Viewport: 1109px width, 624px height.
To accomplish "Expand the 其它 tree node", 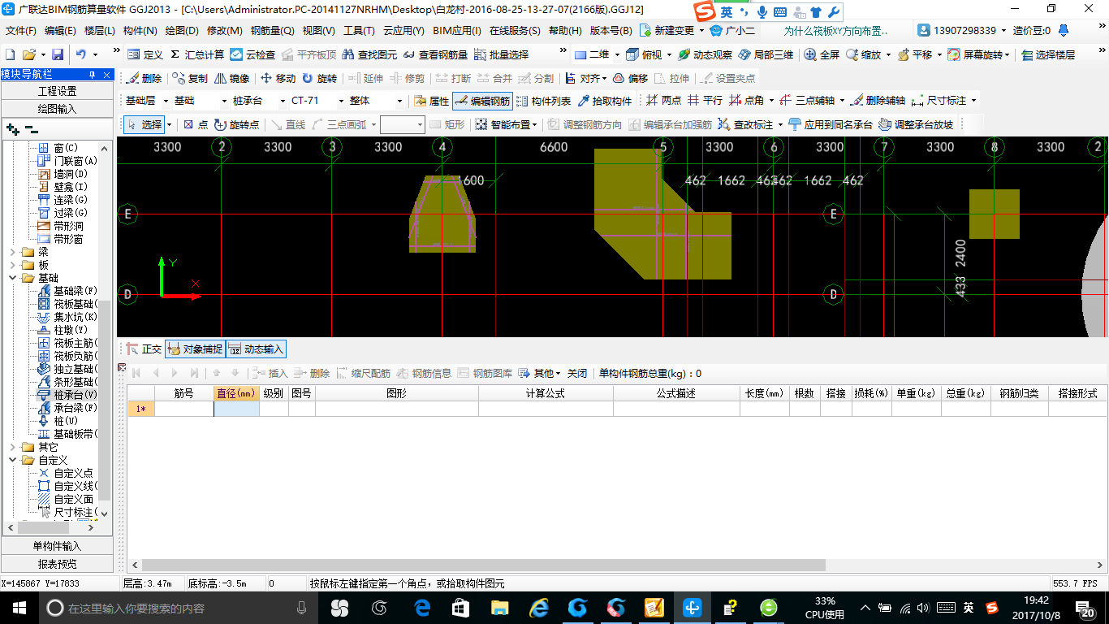I will (x=12, y=447).
